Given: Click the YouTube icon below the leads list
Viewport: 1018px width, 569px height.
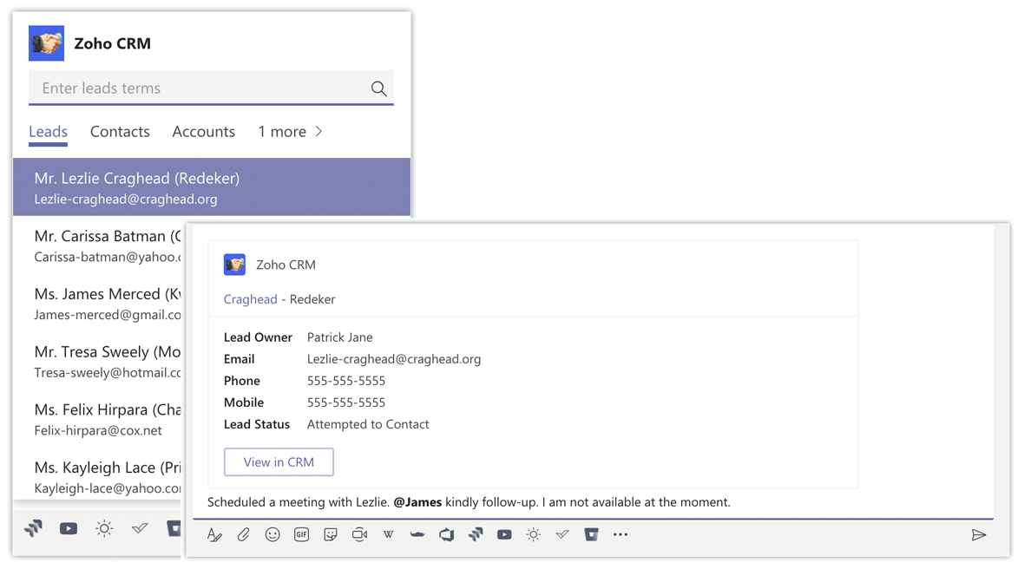Looking at the screenshot, I should click(69, 529).
